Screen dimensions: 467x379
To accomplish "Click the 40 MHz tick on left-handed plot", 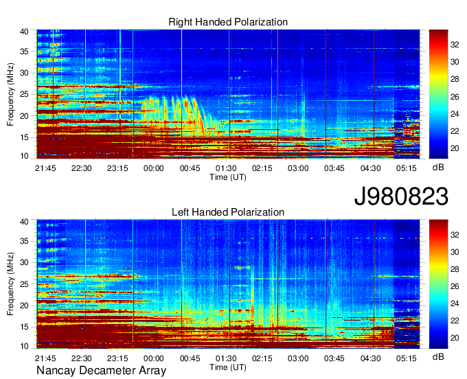I will coord(25,222).
